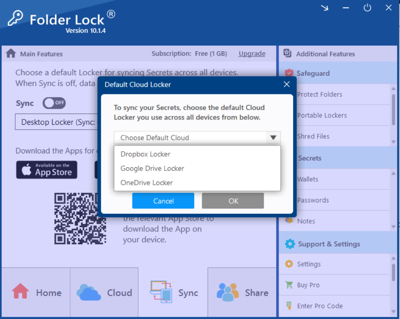Click the Safeguard shield icon
This screenshot has height=319, width=400.
click(289, 73)
